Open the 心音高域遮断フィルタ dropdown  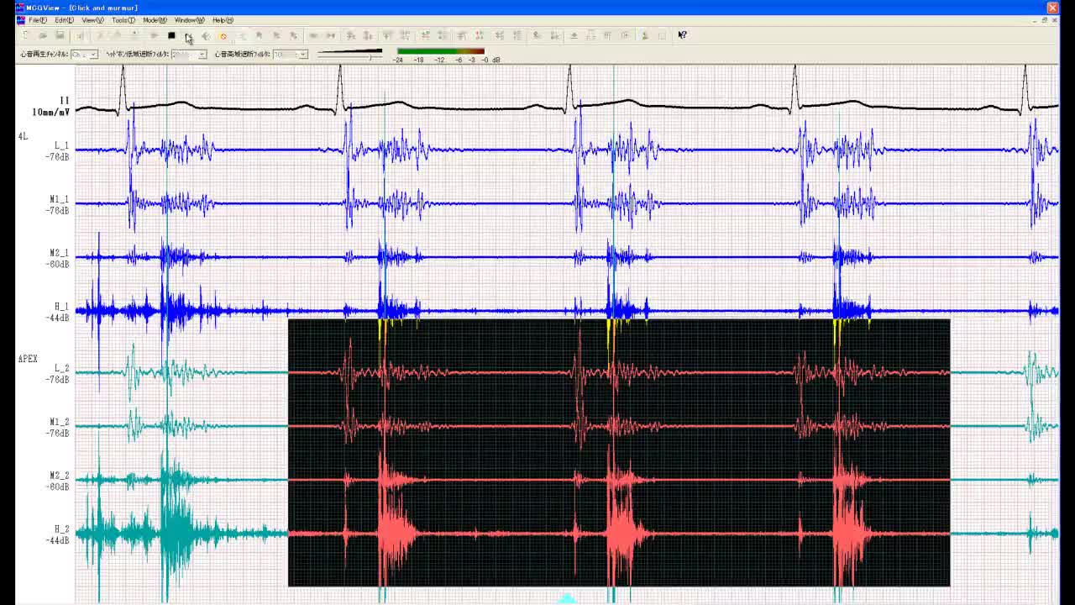coord(303,55)
